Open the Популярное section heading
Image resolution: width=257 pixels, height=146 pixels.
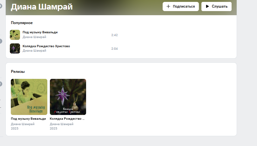coord(22,23)
